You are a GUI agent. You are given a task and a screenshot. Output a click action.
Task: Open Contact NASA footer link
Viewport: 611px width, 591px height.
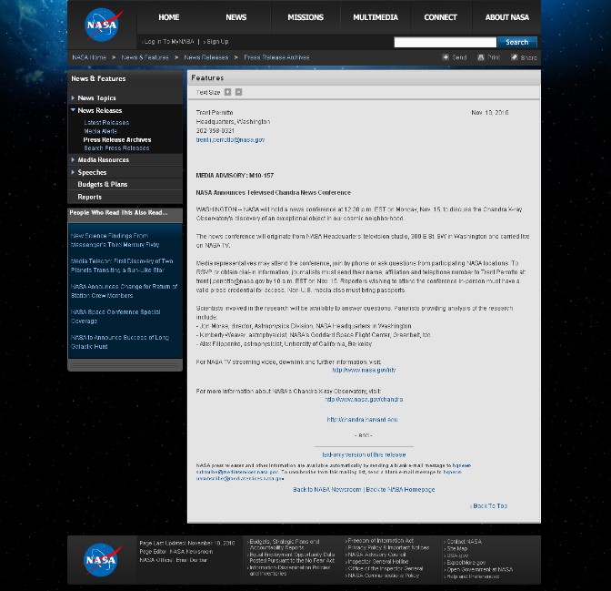[463, 542]
